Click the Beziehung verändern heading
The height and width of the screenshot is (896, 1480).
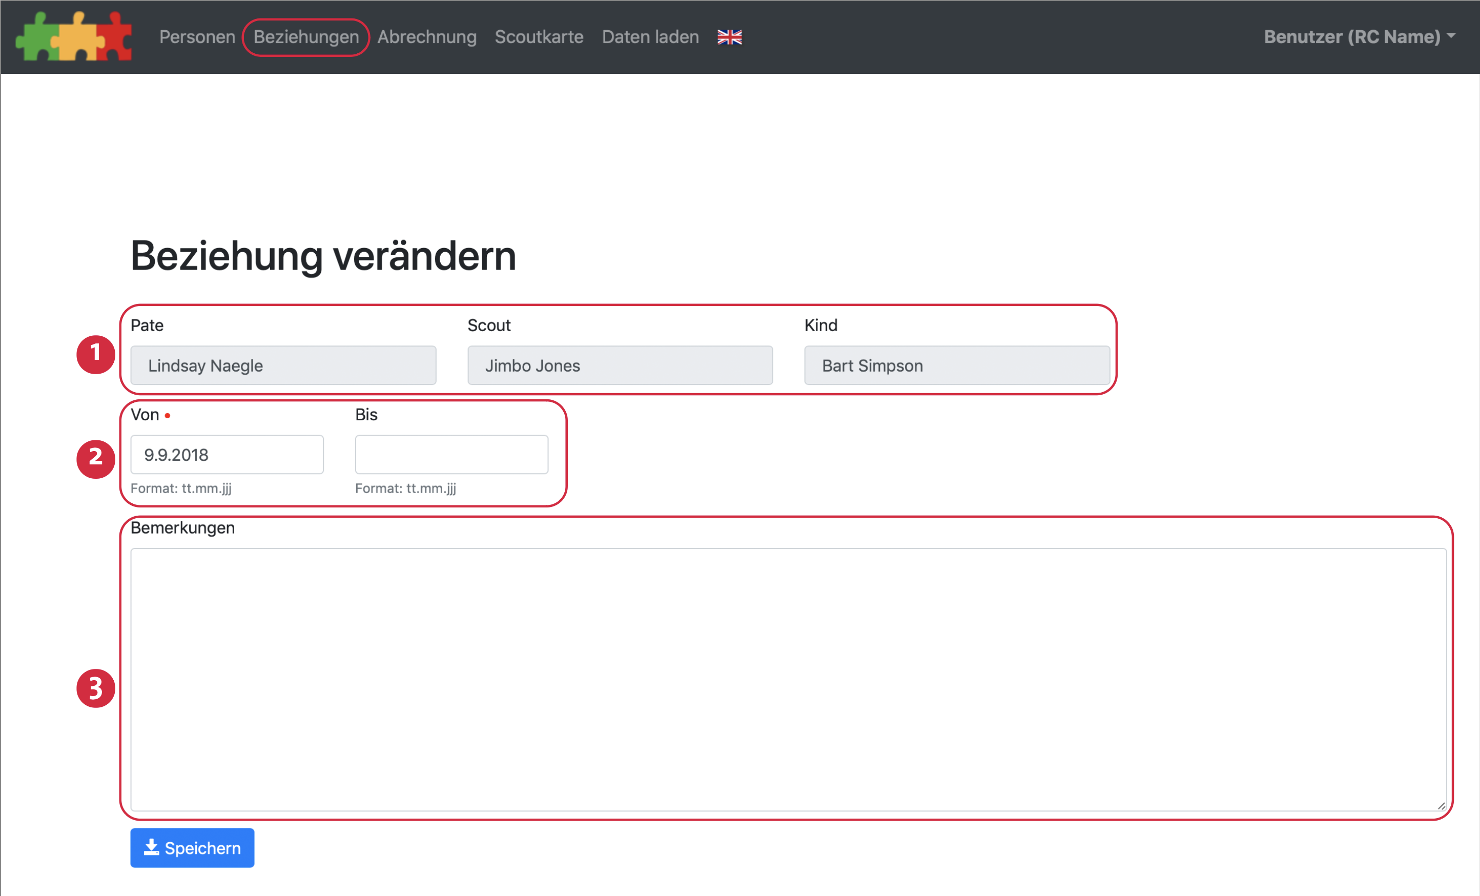point(323,256)
